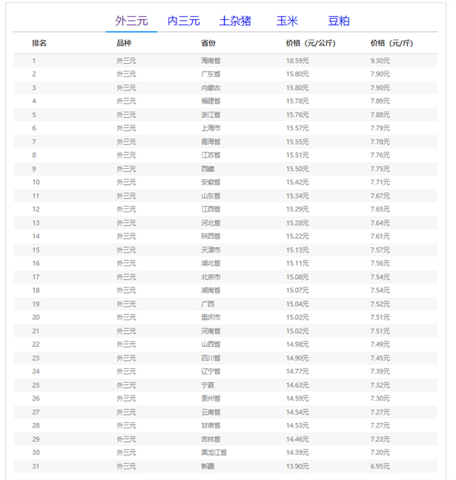Image resolution: width=456 pixels, height=480 pixels.
Task: Select the 重庆市 cell
Action: (x=211, y=317)
